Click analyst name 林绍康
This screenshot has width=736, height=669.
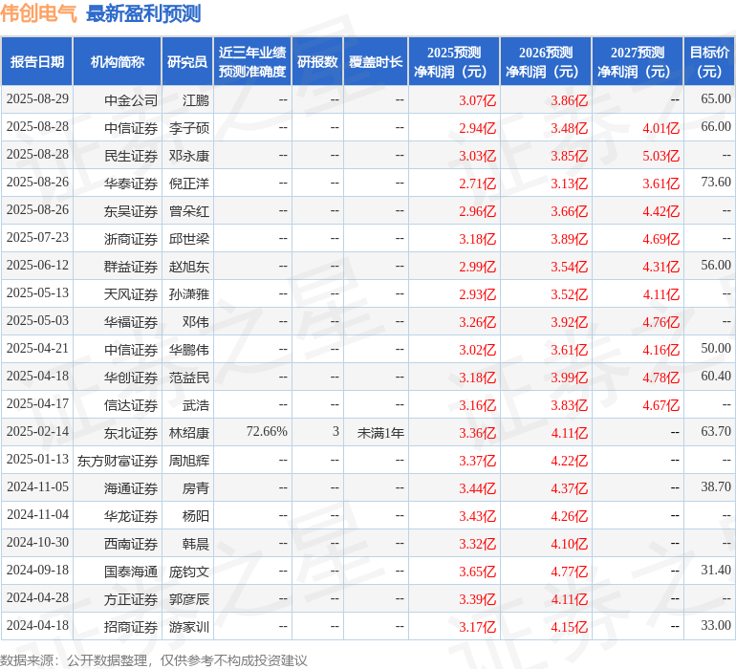(189, 433)
